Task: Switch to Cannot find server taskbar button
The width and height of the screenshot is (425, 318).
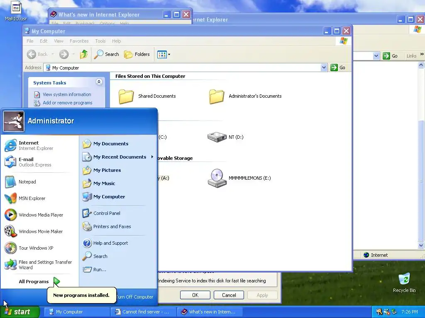Action: coord(143,312)
